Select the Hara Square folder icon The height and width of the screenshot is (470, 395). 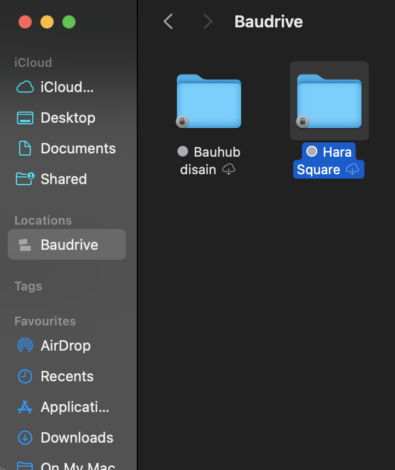329,101
